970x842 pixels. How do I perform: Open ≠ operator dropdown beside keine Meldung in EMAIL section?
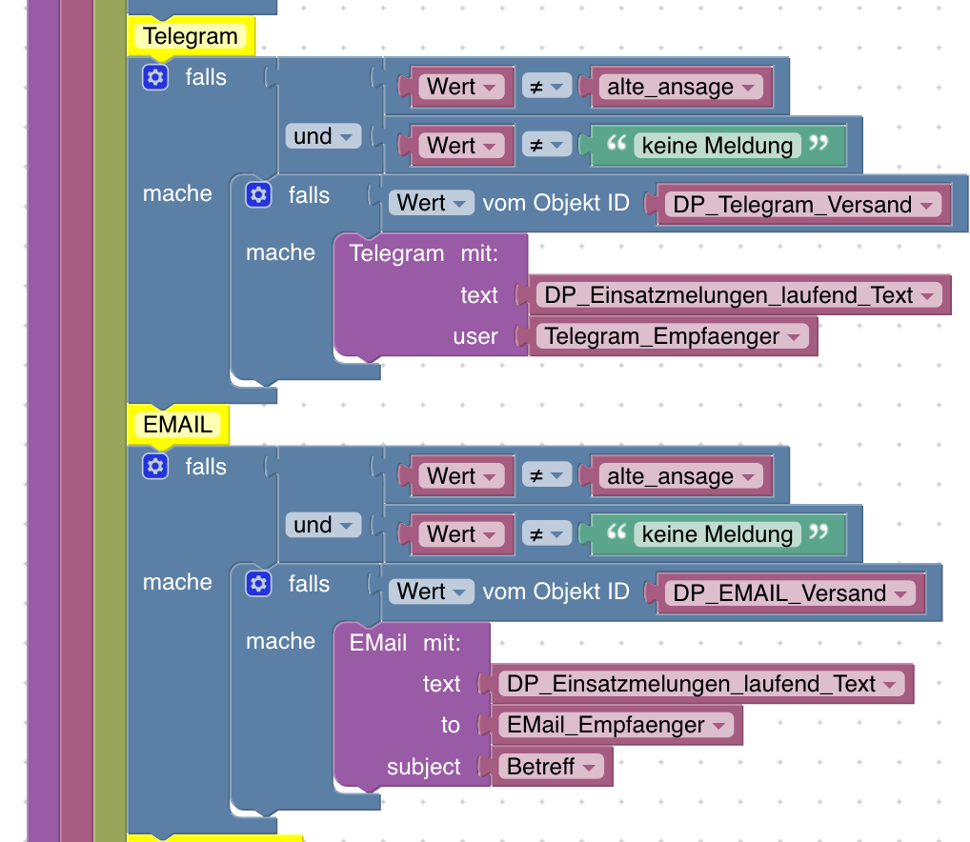(x=547, y=534)
